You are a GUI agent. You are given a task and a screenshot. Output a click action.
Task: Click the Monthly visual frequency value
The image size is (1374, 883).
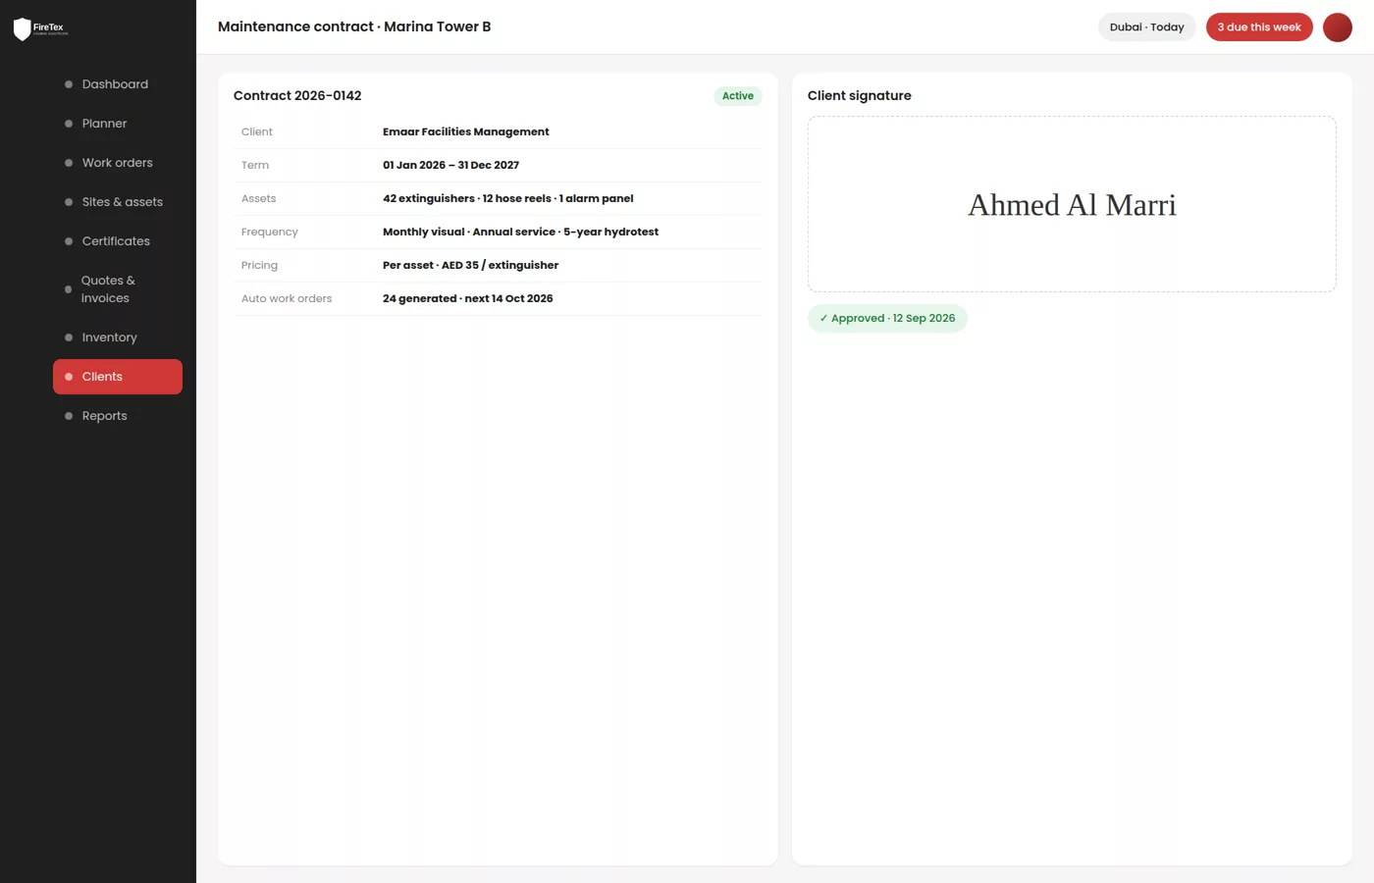click(520, 232)
